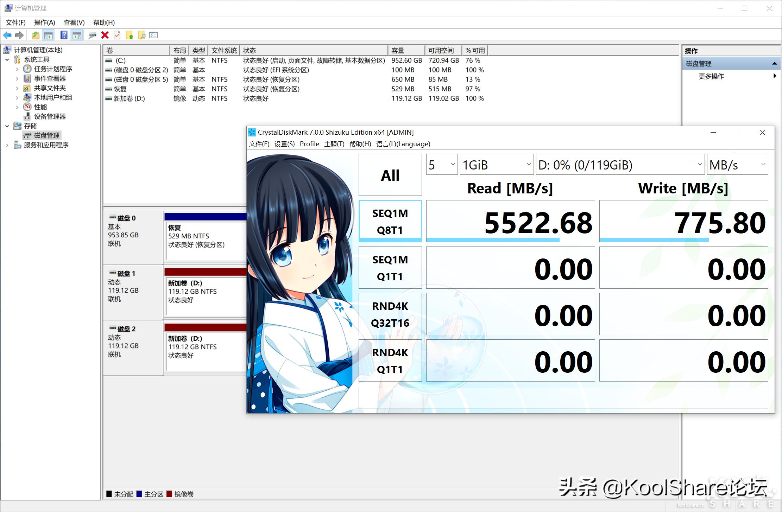Click the back navigation arrow in Computer Management toolbar
This screenshot has height=512, width=782.
click(x=8, y=35)
